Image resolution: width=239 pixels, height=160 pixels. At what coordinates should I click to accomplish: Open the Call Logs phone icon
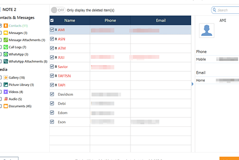6,47
